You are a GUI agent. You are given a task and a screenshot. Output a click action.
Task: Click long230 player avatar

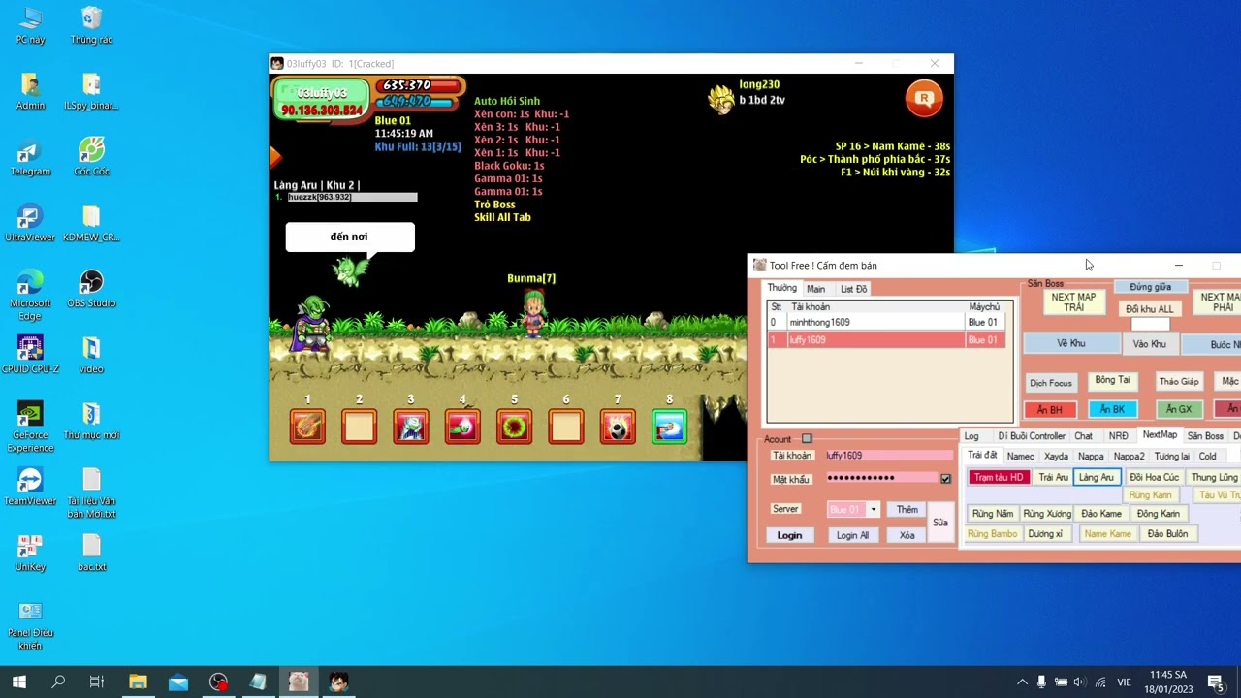pyautogui.click(x=720, y=99)
